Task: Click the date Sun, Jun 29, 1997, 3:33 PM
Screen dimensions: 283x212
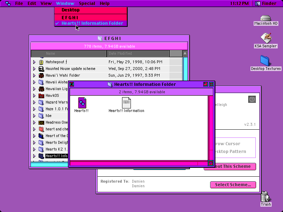Action: pyautogui.click(x=134, y=75)
